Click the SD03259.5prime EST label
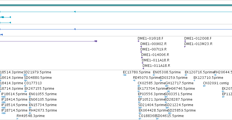This screenshot has height=120, width=232. [174, 78]
